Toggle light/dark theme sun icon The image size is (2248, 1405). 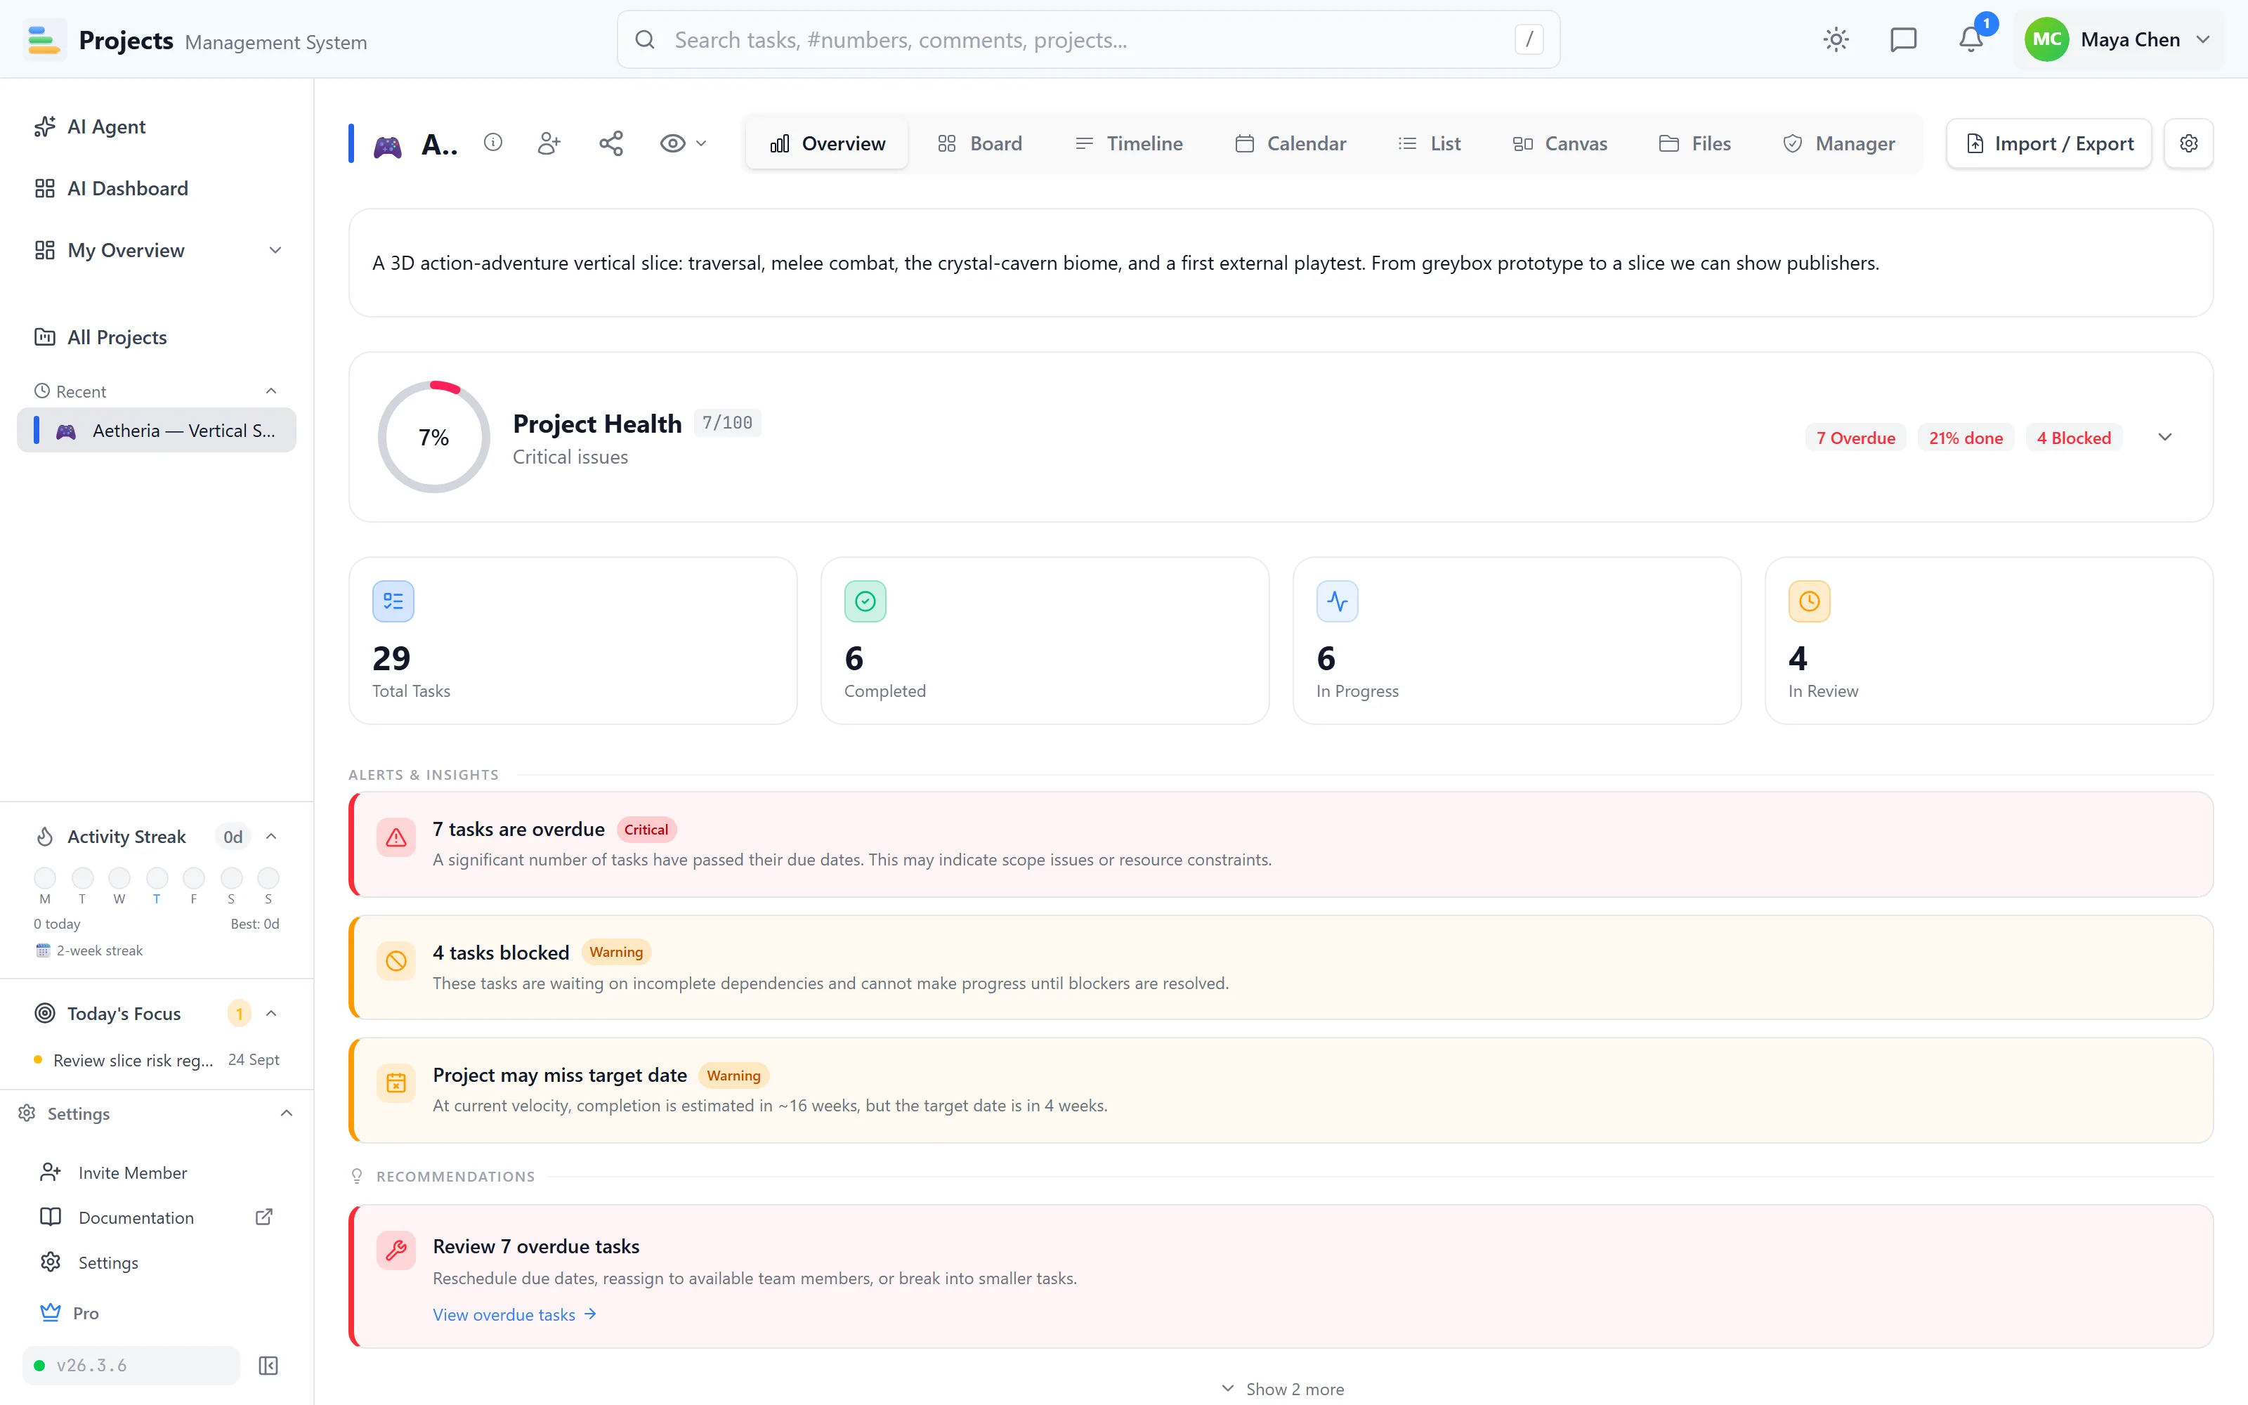(1836, 39)
